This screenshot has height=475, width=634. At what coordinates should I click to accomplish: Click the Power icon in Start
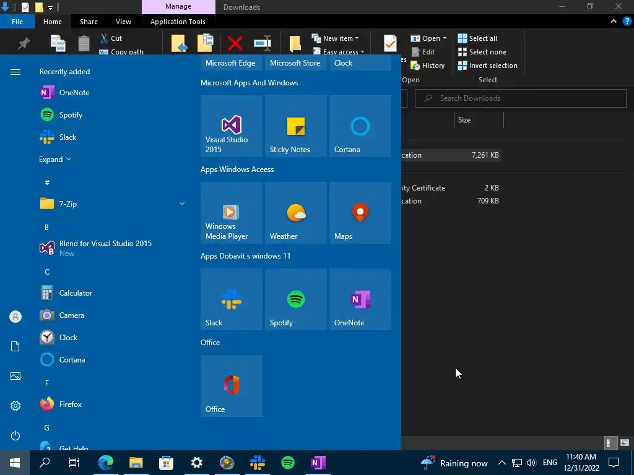click(15, 435)
